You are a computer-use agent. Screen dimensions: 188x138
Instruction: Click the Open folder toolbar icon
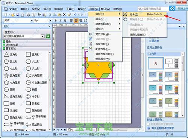click(13, 15)
